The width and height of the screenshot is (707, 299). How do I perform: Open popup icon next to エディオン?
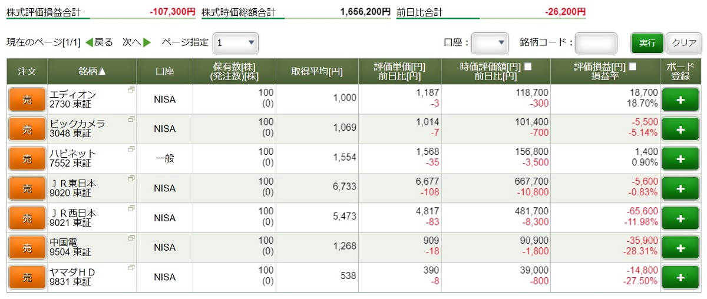[131, 89]
